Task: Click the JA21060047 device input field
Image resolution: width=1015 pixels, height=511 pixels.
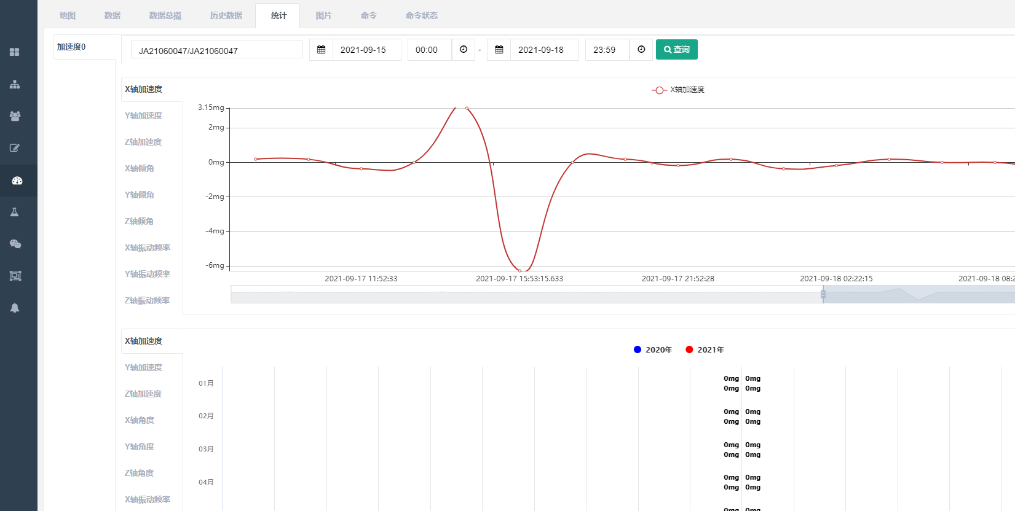Action: (x=216, y=50)
